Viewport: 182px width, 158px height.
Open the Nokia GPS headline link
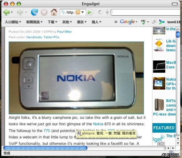171,84
